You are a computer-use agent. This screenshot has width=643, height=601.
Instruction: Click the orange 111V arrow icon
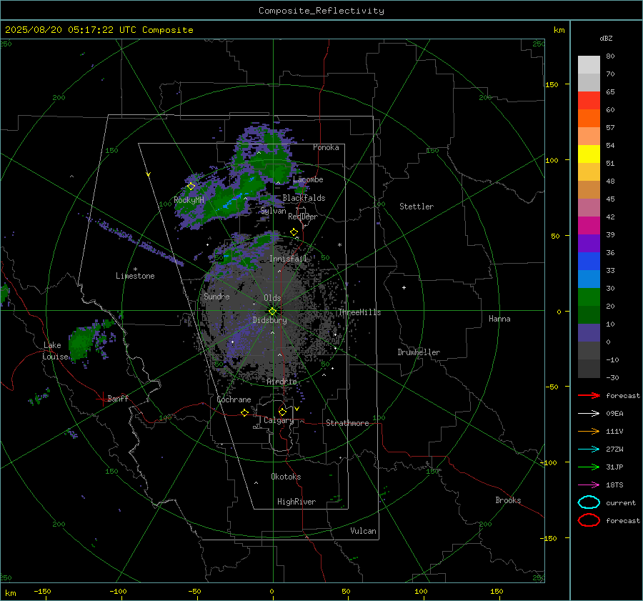tap(589, 431)
